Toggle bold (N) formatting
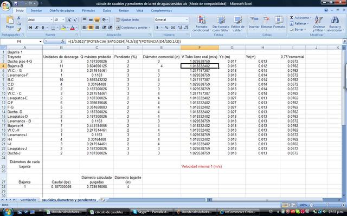The image size is (347, 216). pos(30,28)
